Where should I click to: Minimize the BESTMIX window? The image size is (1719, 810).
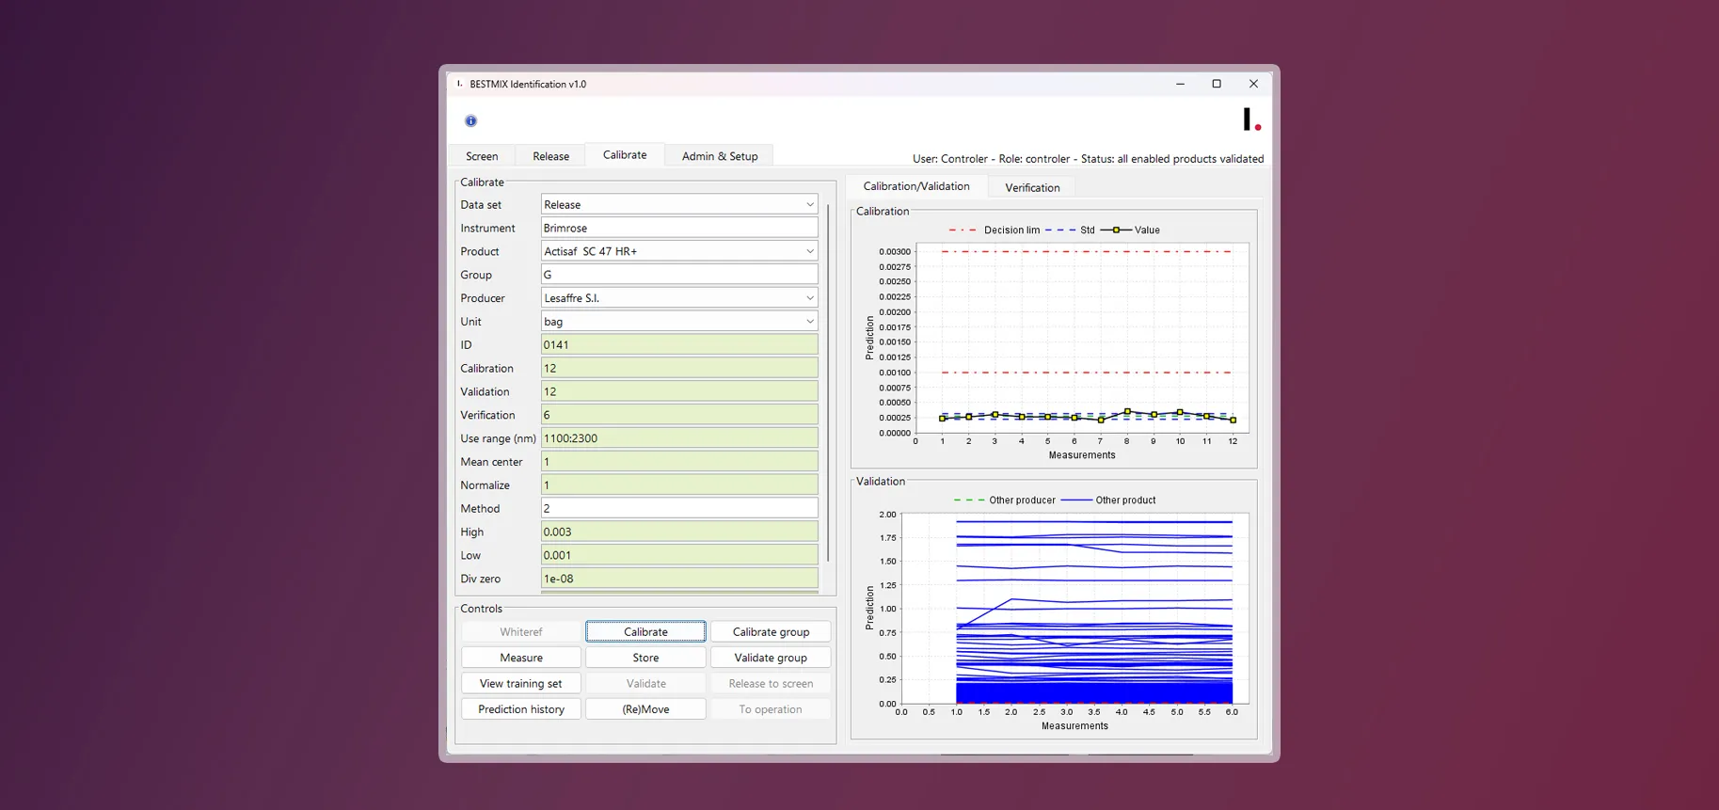tap(1180, 84)
